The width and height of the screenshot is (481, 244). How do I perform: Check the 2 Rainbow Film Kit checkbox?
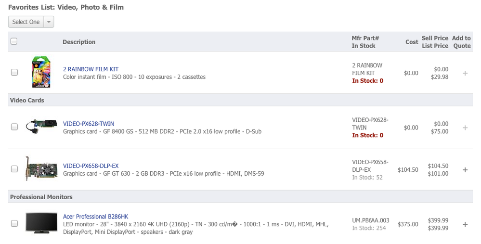(14, 72)
